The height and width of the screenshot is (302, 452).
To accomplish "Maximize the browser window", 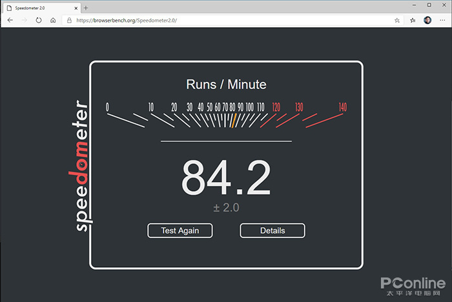I will point(429,5).
